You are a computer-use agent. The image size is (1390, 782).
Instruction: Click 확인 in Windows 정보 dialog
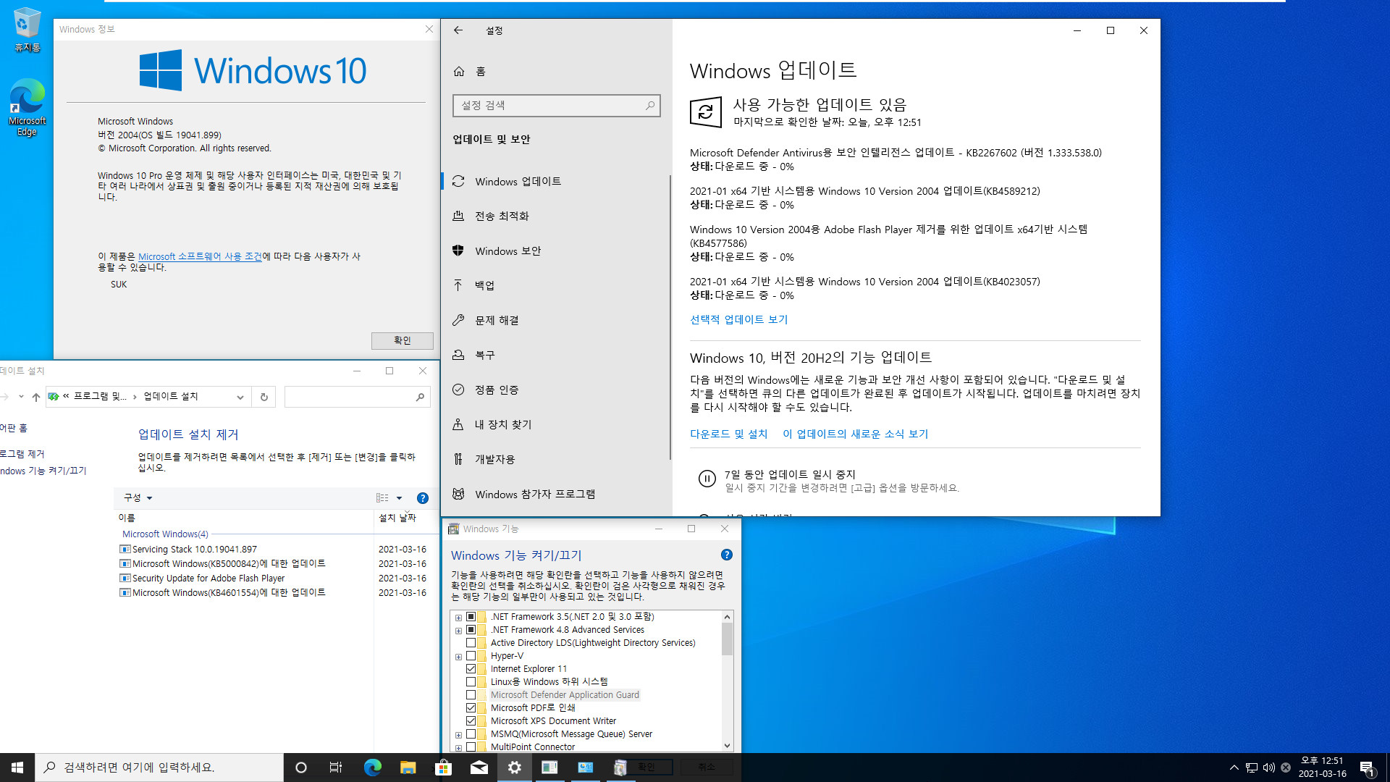(x=403, y=340)
